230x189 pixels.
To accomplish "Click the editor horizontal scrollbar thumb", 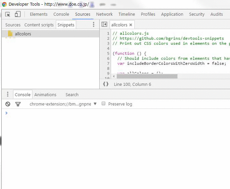I will coord(147,76).
